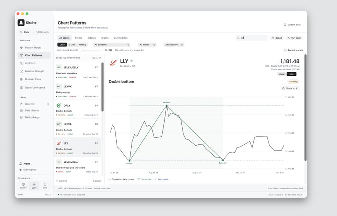337x216 pixels.
Task: Click the Bottom 1 chart marker
Action: coord(130,161)
